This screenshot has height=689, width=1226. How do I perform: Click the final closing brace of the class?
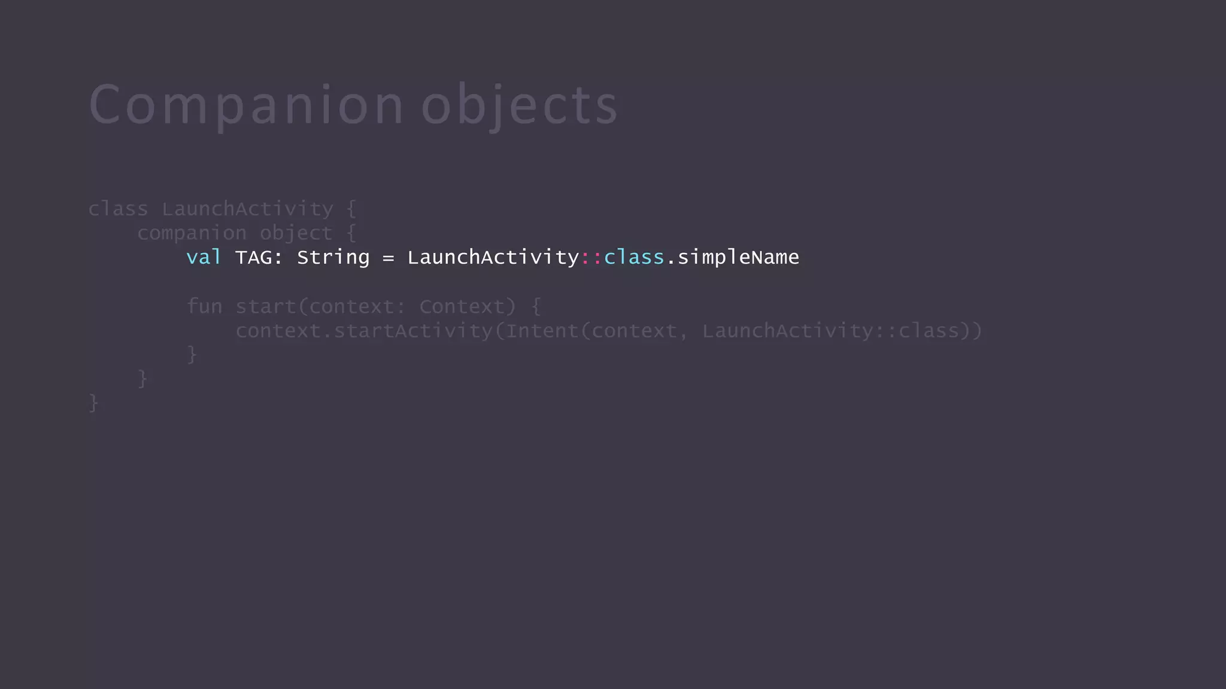pyautogui.click(x=93, y=403)
